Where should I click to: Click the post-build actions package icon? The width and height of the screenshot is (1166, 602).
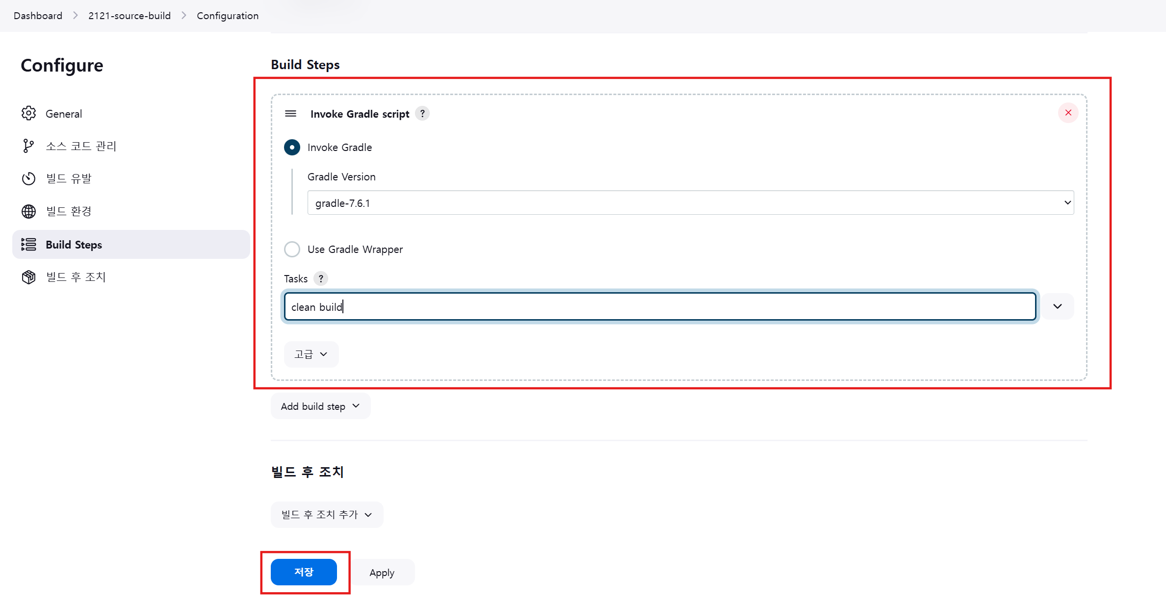pos(28,277)
